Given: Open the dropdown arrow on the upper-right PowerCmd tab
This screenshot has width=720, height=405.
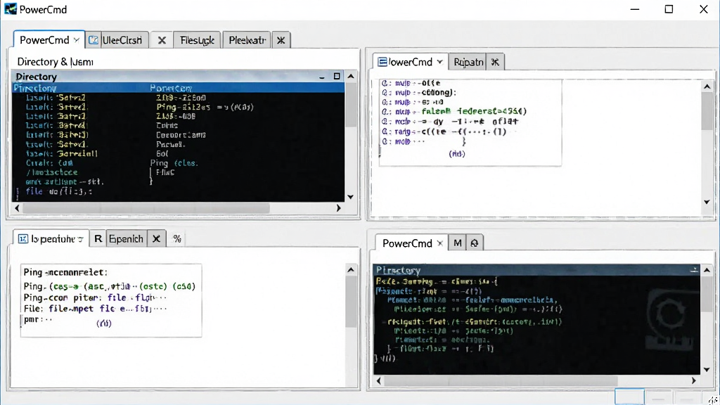Looking at the screenshot, I should pyautogui.click(x=440, y=62).
